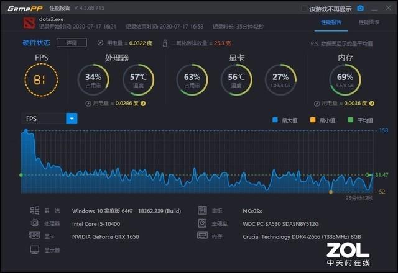Screen dimensions: 398x273
Task: Click the GamePP logo
Action: 25,9
